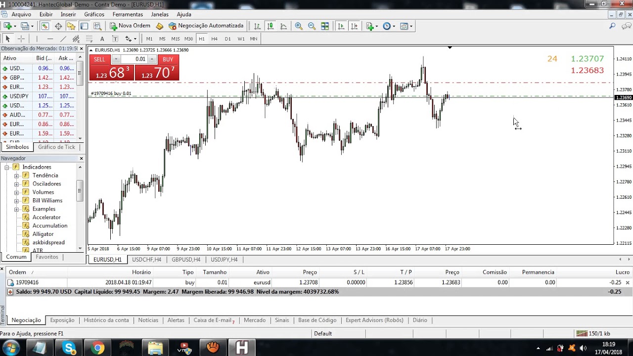Open the chart templates dropdown
The width and height of the screenshot is (633, 356).
pyautogui.click(x=407, y=26)
